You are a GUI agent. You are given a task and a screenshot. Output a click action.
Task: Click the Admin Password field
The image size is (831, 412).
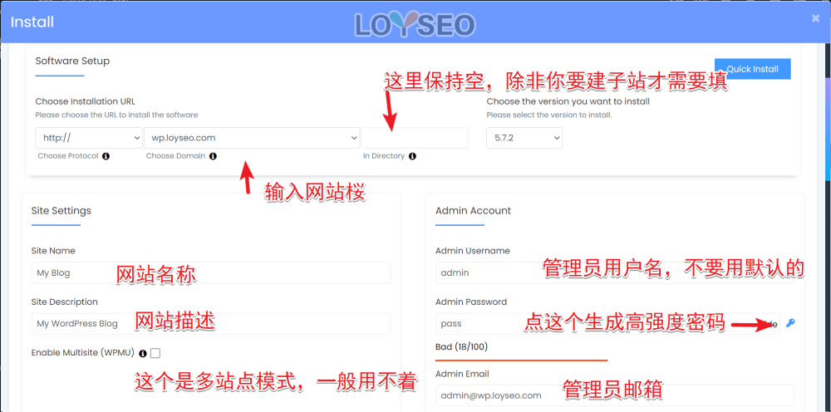click(607, 324)
